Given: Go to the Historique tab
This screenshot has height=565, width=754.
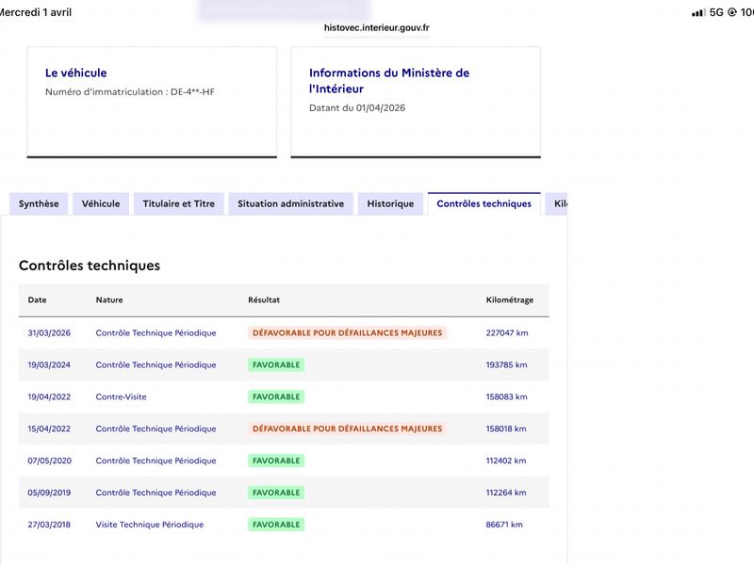Looking at the screenshot, I should click(x=390, y=203).
